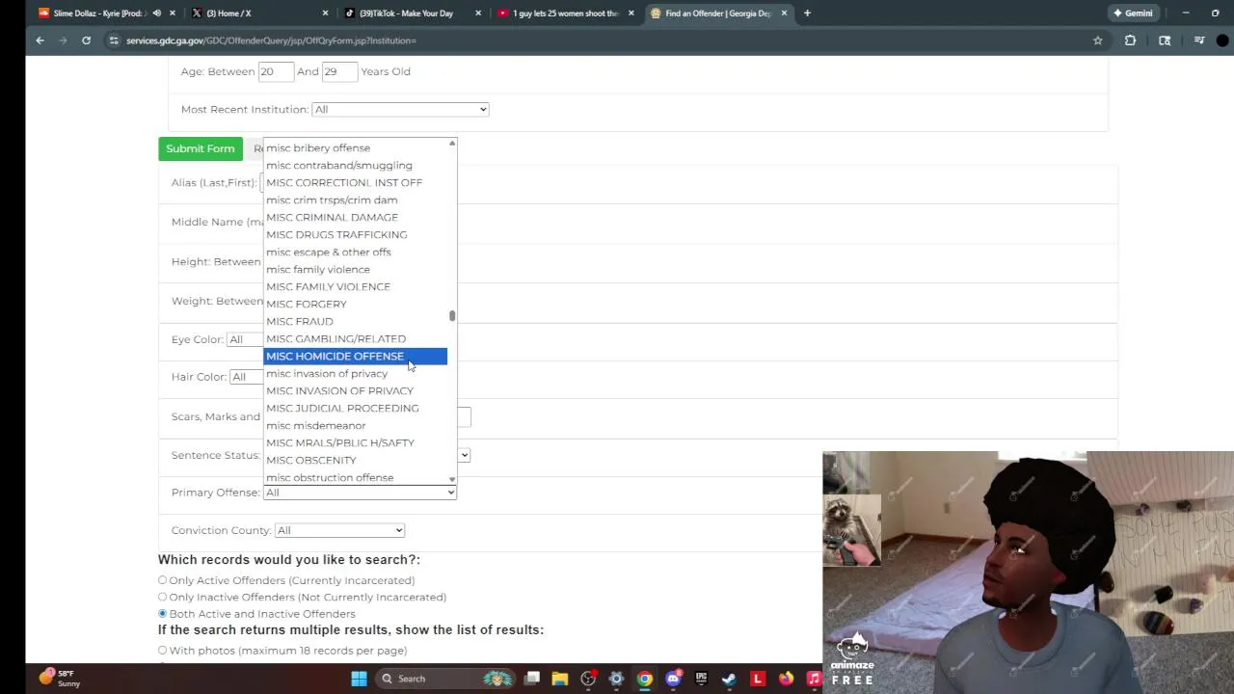Image resolution: width=1234 pixels, height=694 pixels.
Task: Open the browser extensions puzzle icon
Action: [x=1130, y=40]
